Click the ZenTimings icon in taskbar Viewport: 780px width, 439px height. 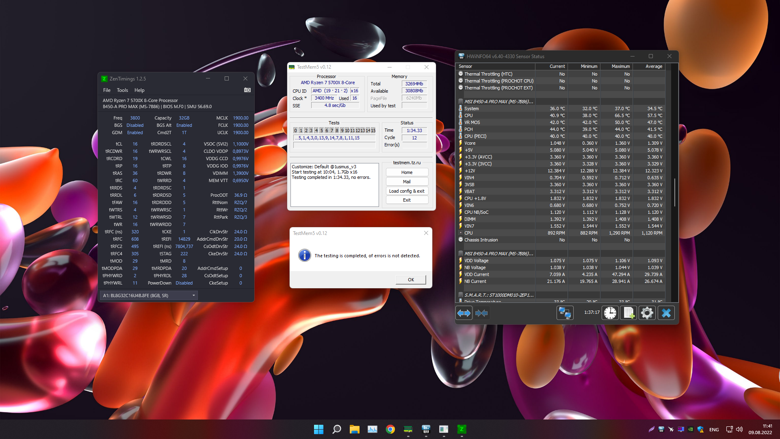461,429
